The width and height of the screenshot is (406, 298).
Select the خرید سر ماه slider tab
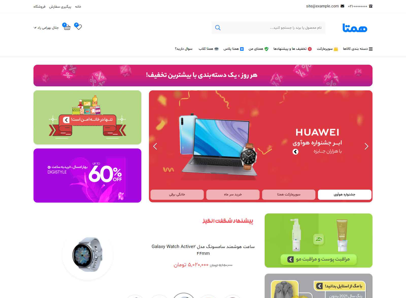(233, 195)
